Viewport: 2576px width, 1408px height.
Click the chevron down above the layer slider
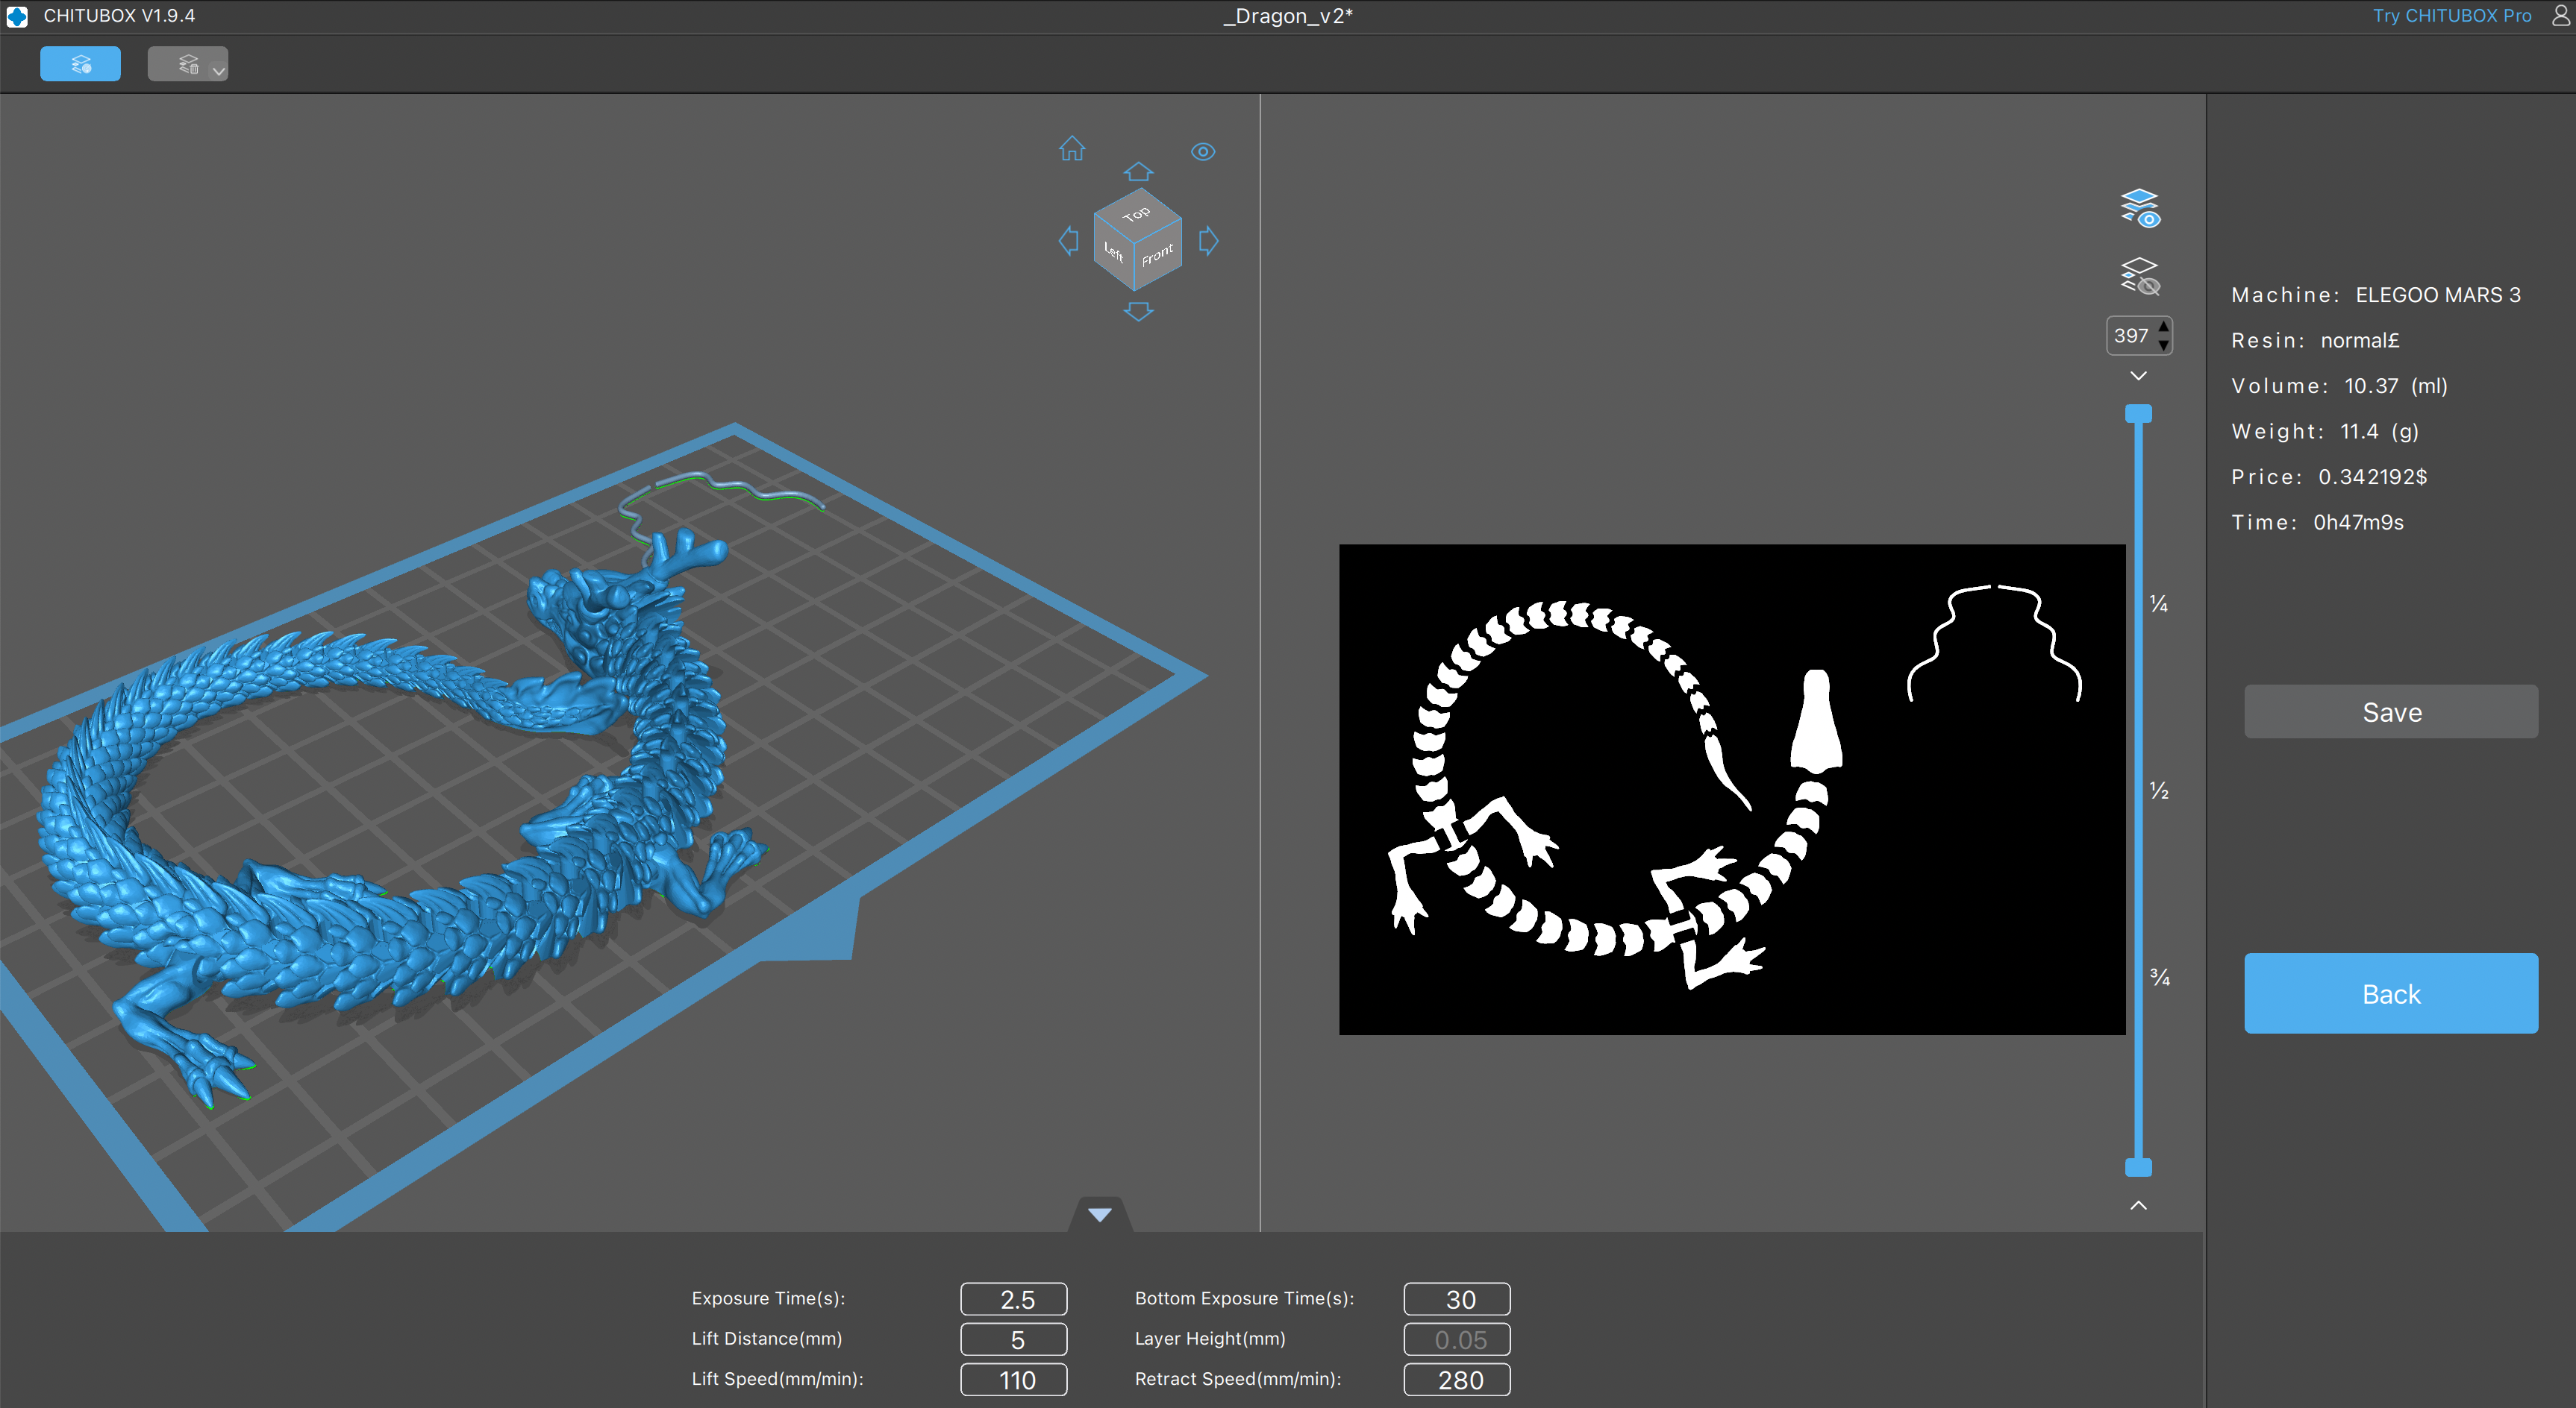pyautogui.click(x=2138, y=376)
